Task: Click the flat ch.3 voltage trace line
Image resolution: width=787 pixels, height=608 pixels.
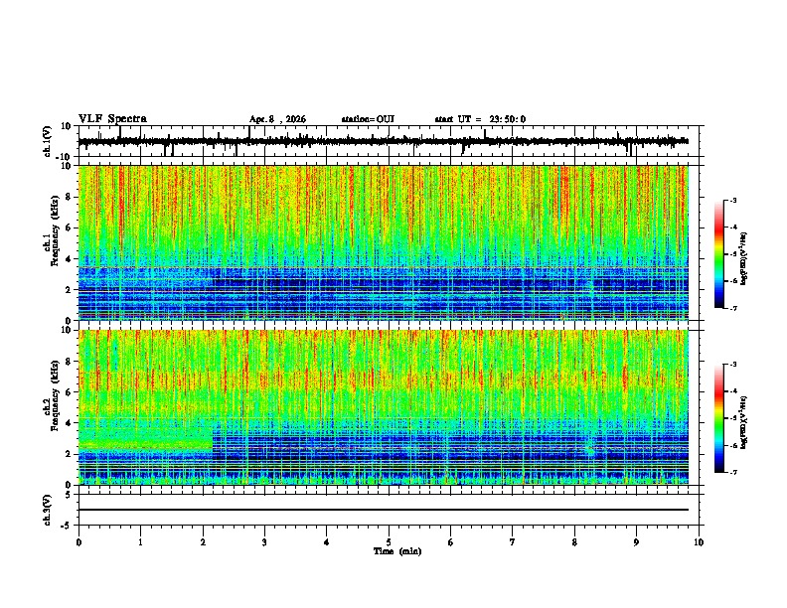Action: [384, 510]
